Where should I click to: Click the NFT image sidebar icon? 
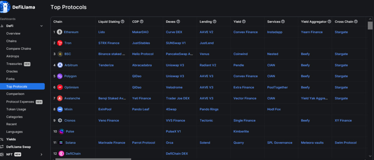[x=2, y=155]
